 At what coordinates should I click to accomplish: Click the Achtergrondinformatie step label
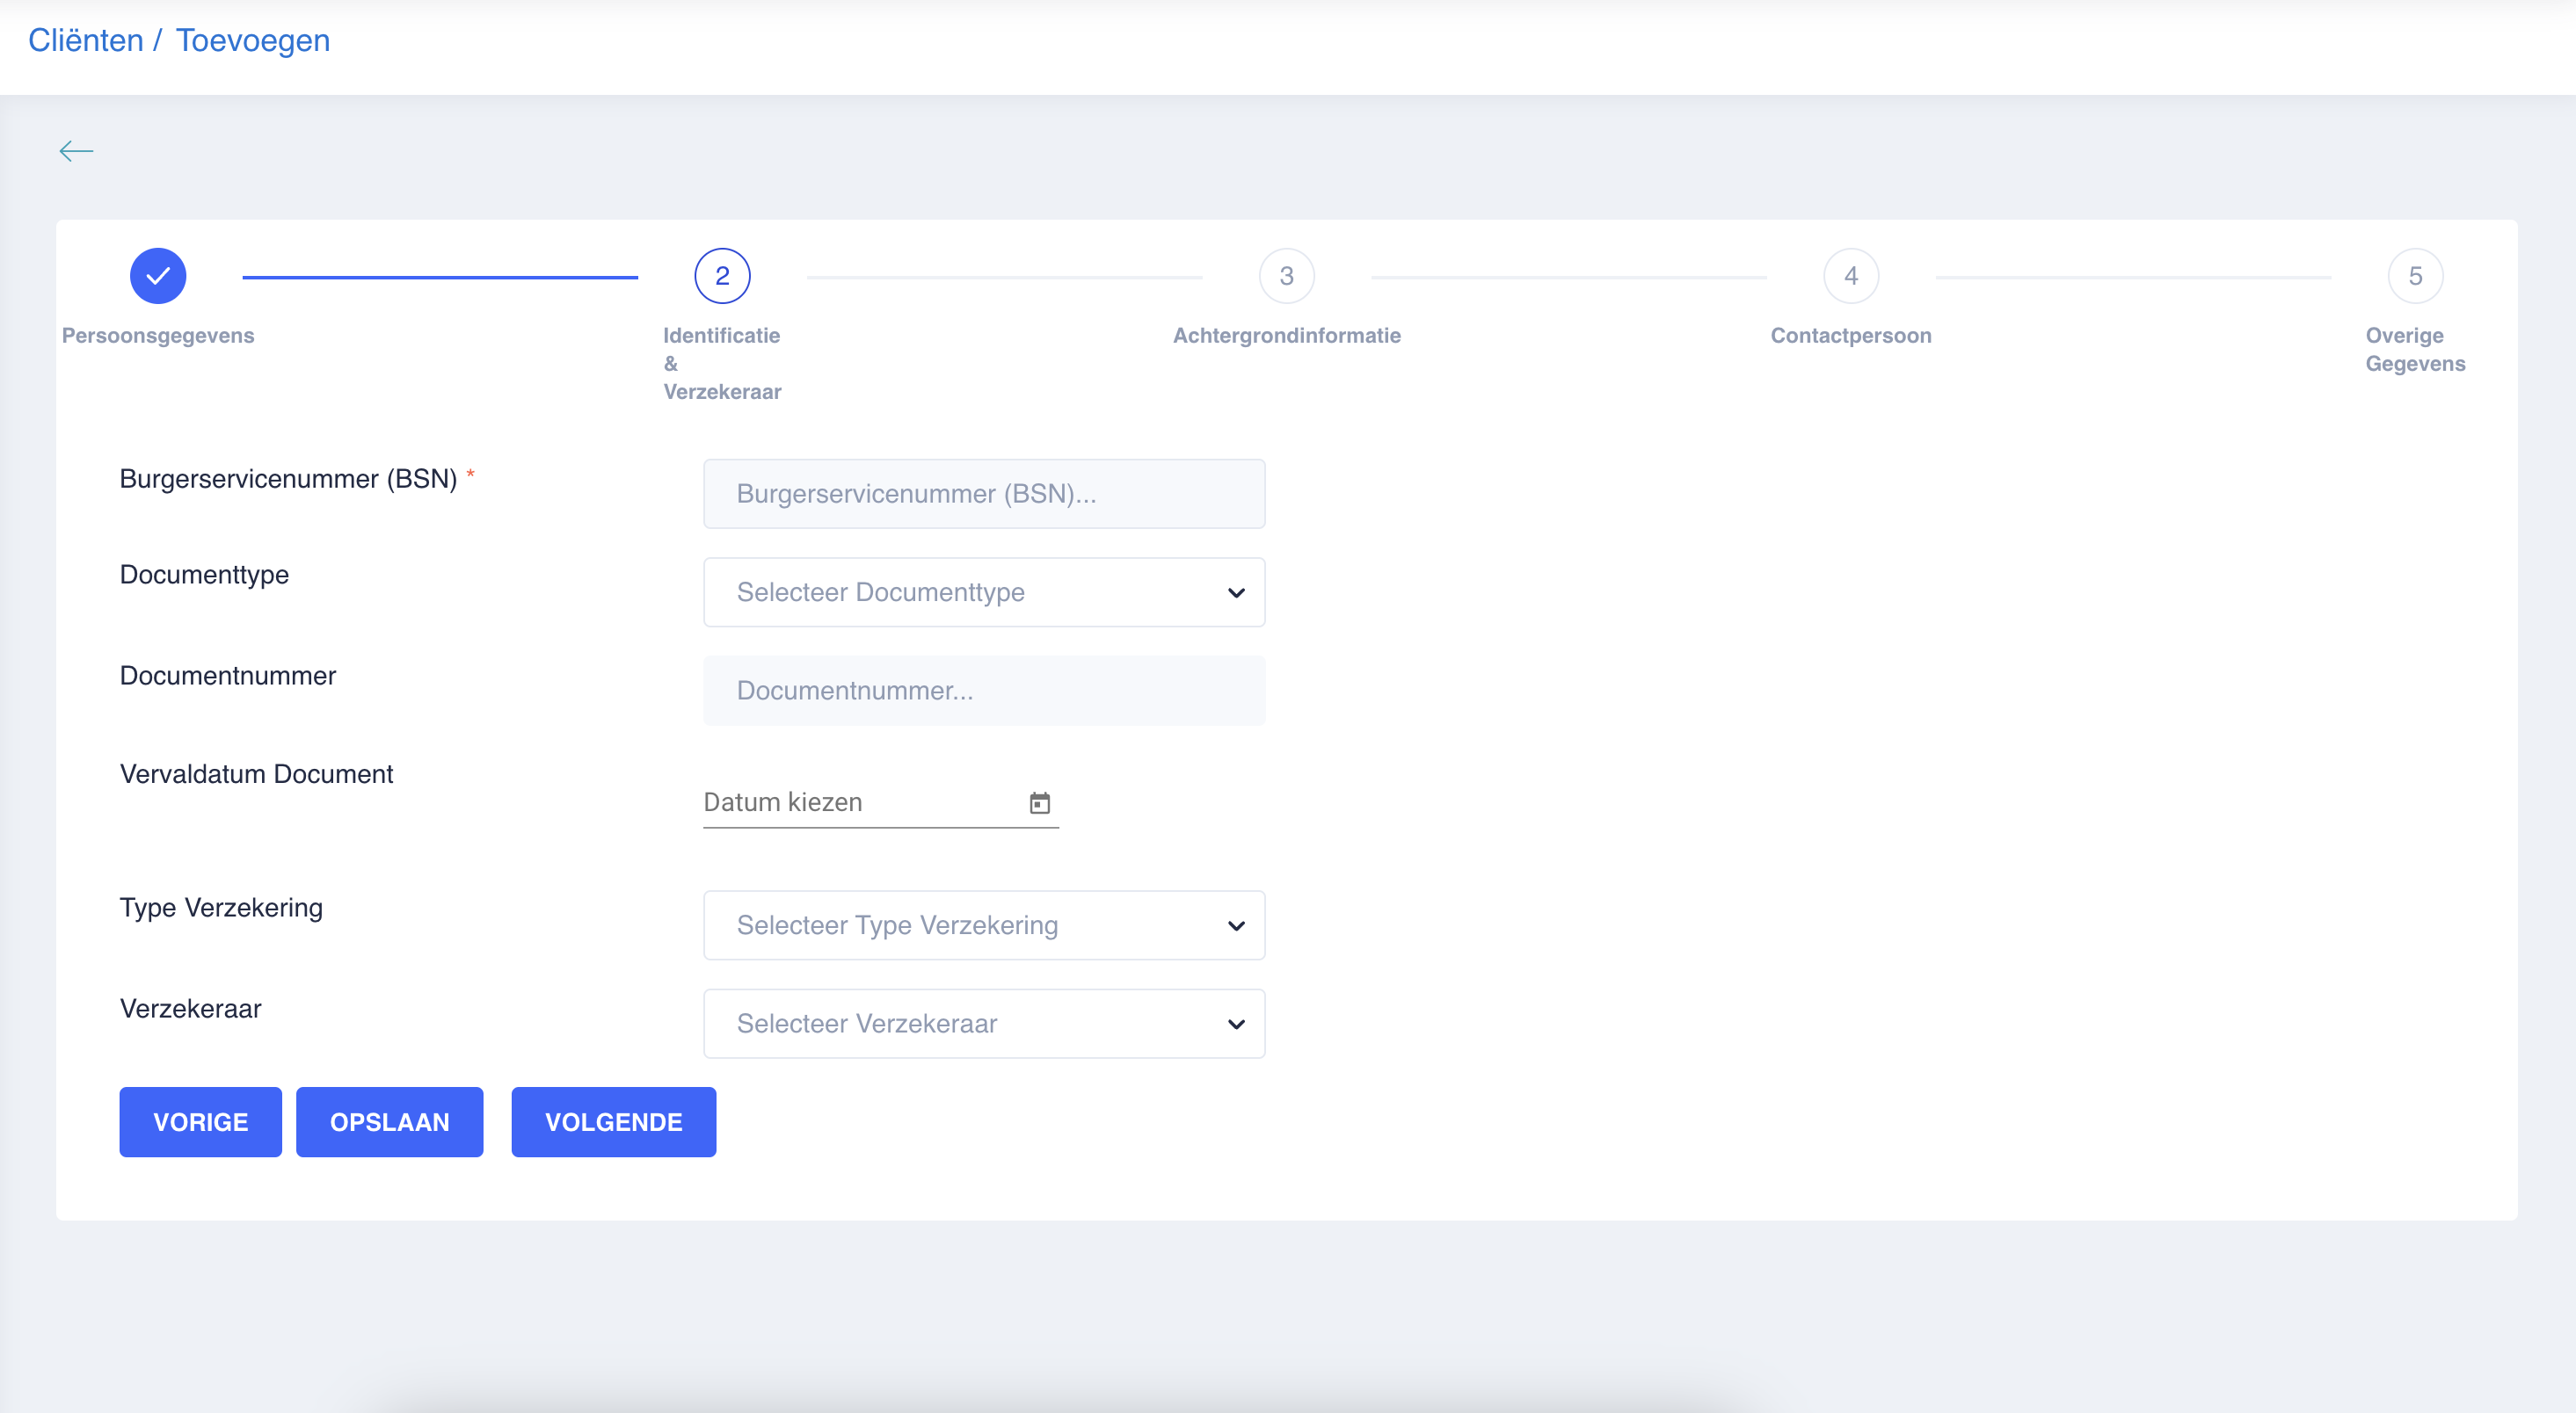pos(1286,336)
